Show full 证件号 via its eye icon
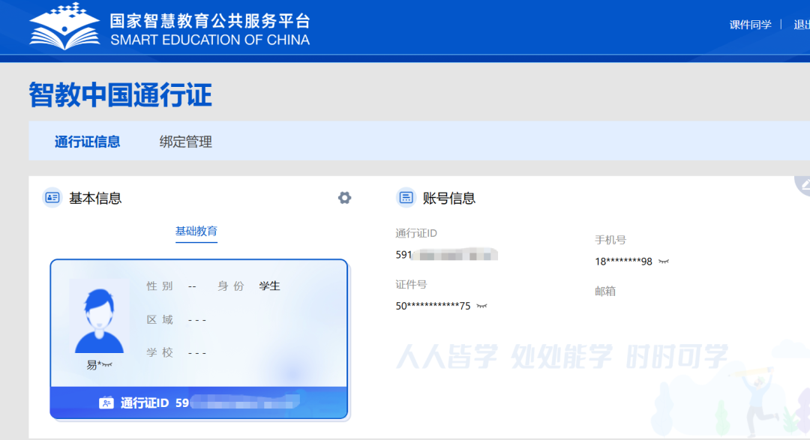The image size is (810, 440). pos(481,306)
